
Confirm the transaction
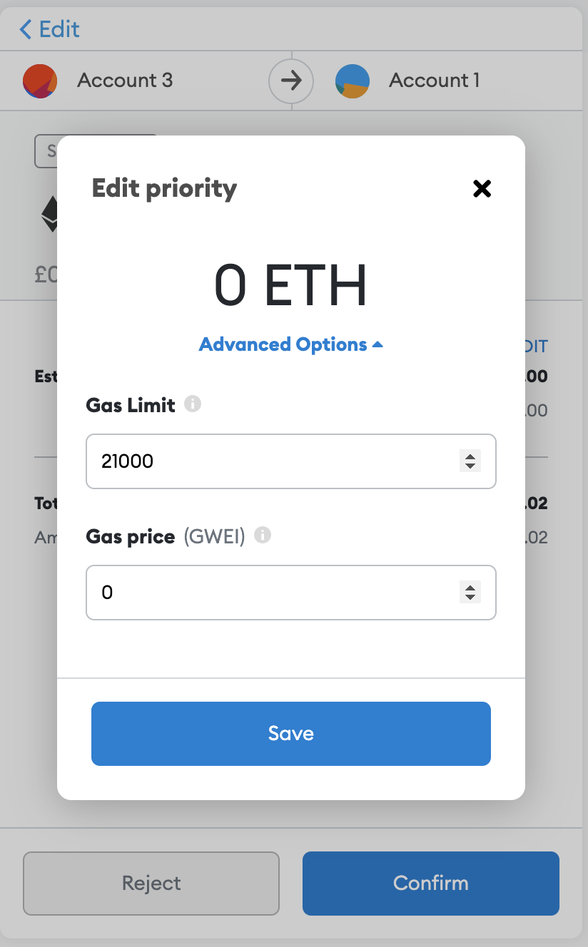[x=430, y=883]
